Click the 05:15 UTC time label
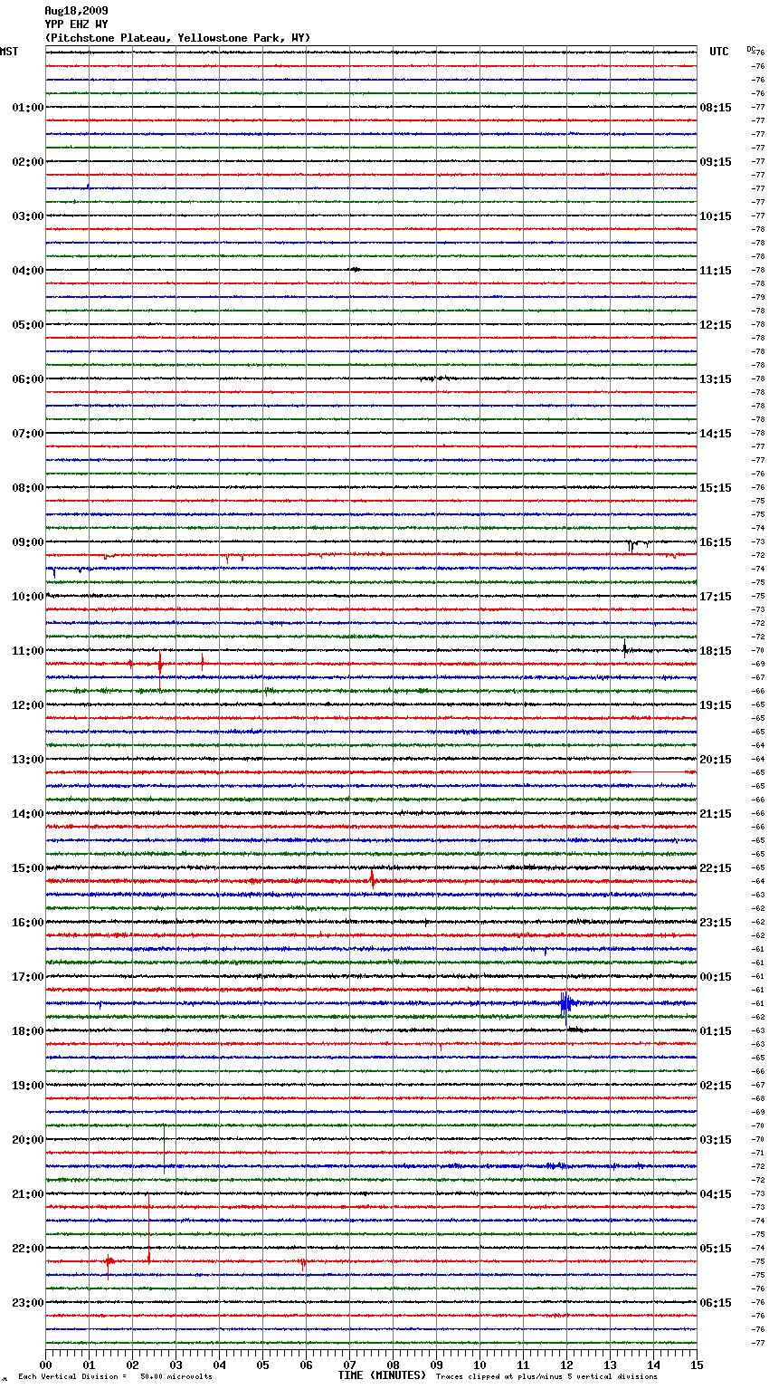Viewport: 769px width, 1389px height. click(x=716, y=1249)
